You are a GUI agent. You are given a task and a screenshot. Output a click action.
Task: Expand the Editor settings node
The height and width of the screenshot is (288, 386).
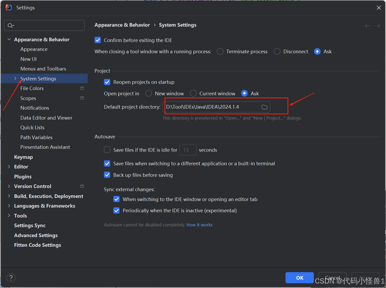(x=9, y=167)
